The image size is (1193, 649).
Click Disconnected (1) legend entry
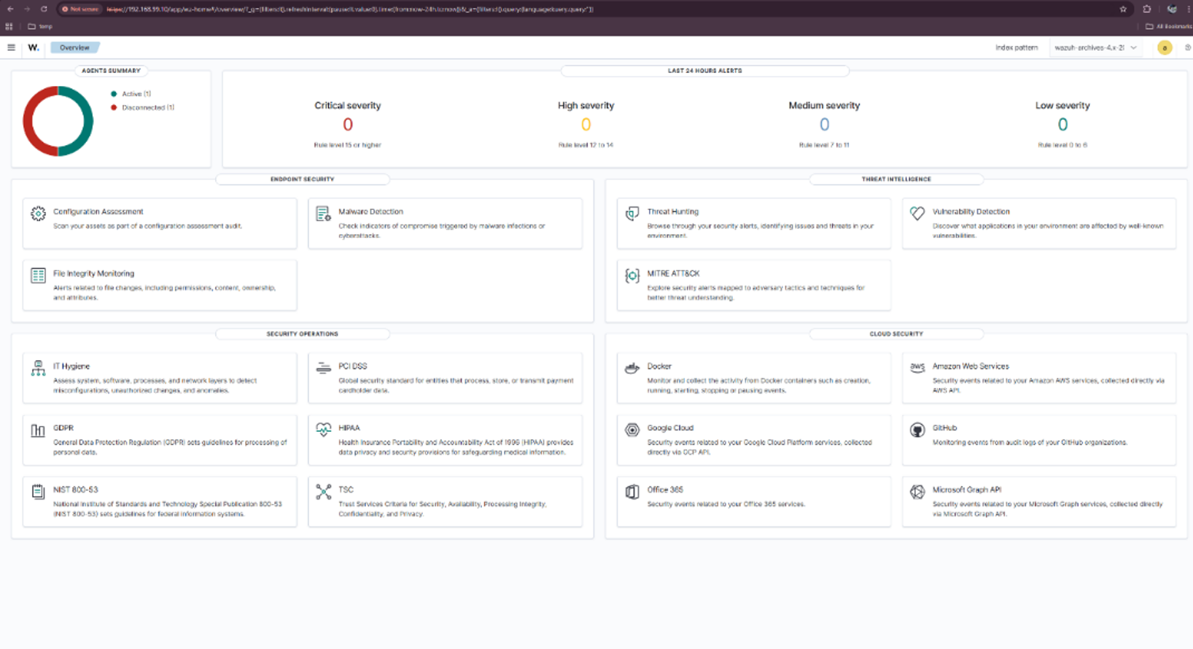click(142, 107)
